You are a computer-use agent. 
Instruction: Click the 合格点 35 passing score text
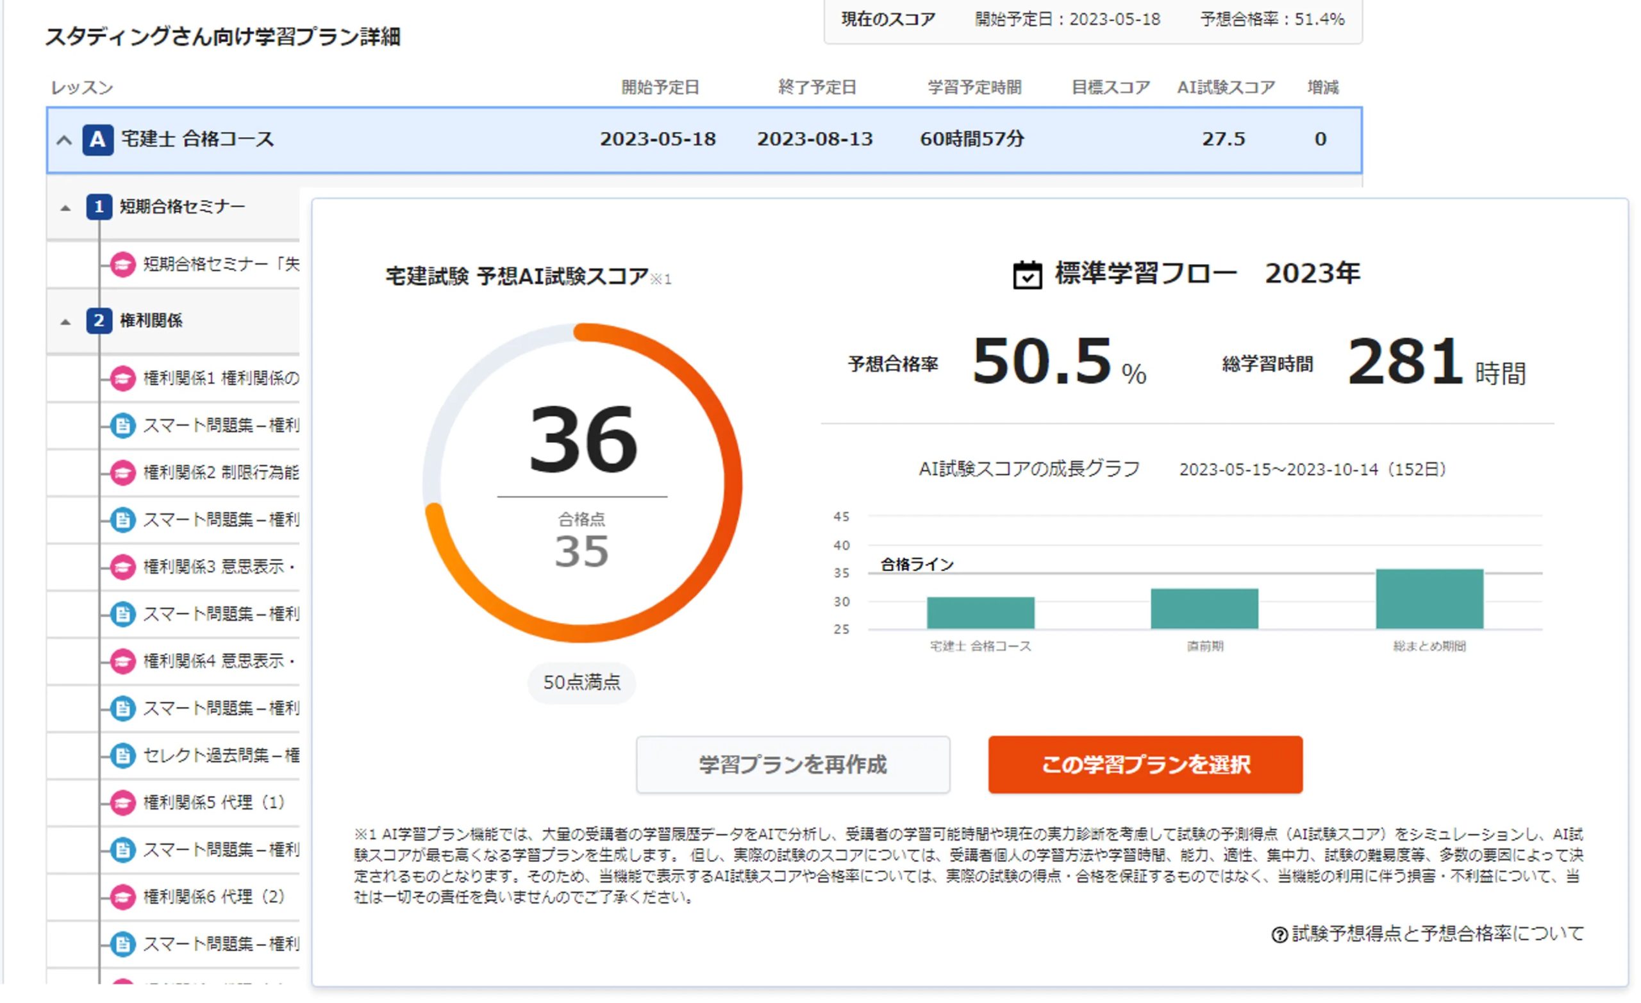[582, 542]
